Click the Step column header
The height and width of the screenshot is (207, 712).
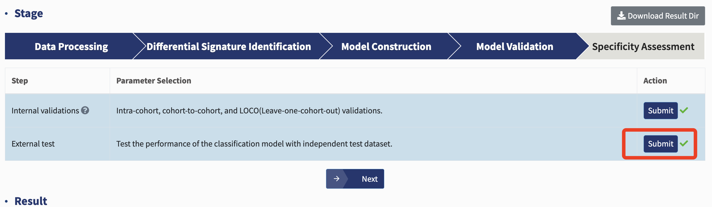click(x=20, y=81)
